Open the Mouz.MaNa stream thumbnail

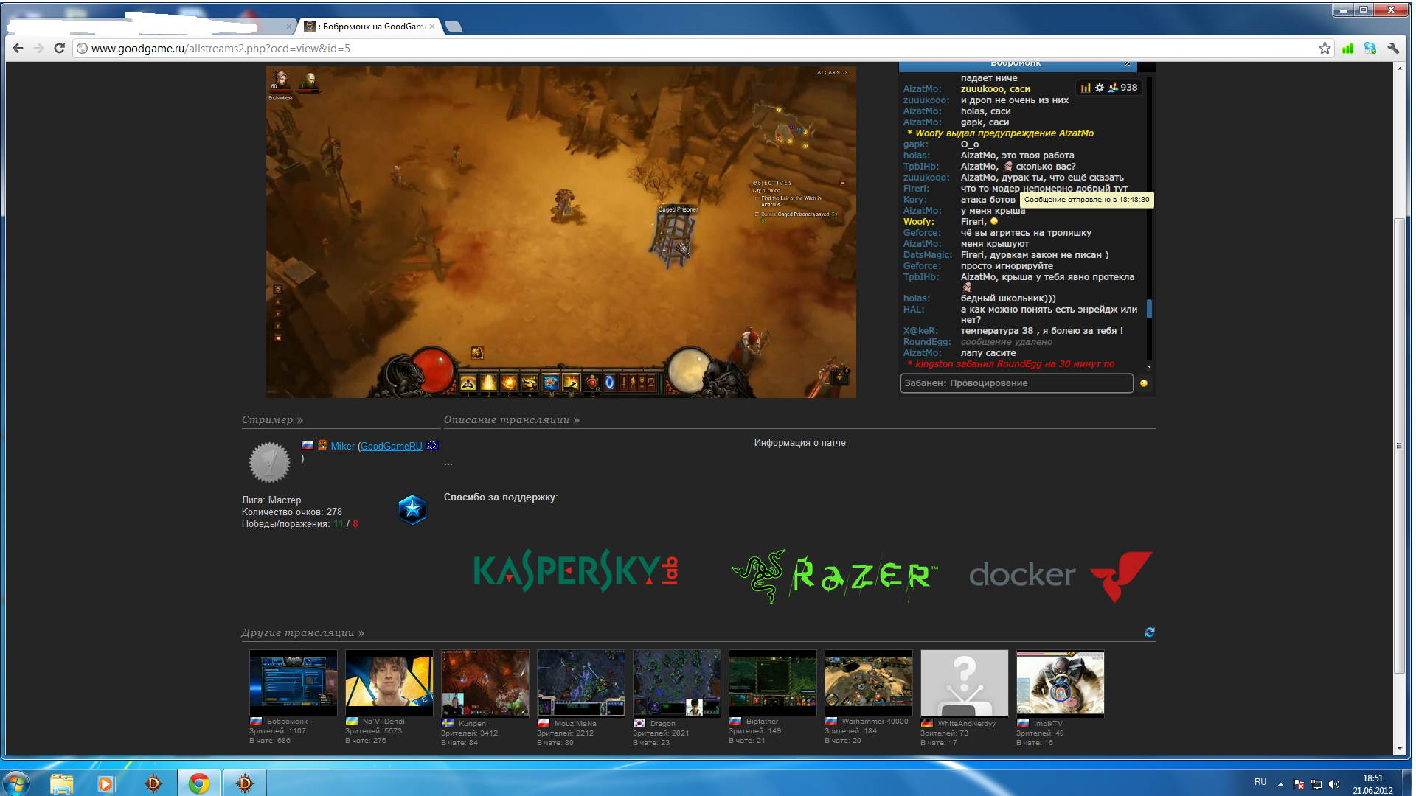pos(580,683)
